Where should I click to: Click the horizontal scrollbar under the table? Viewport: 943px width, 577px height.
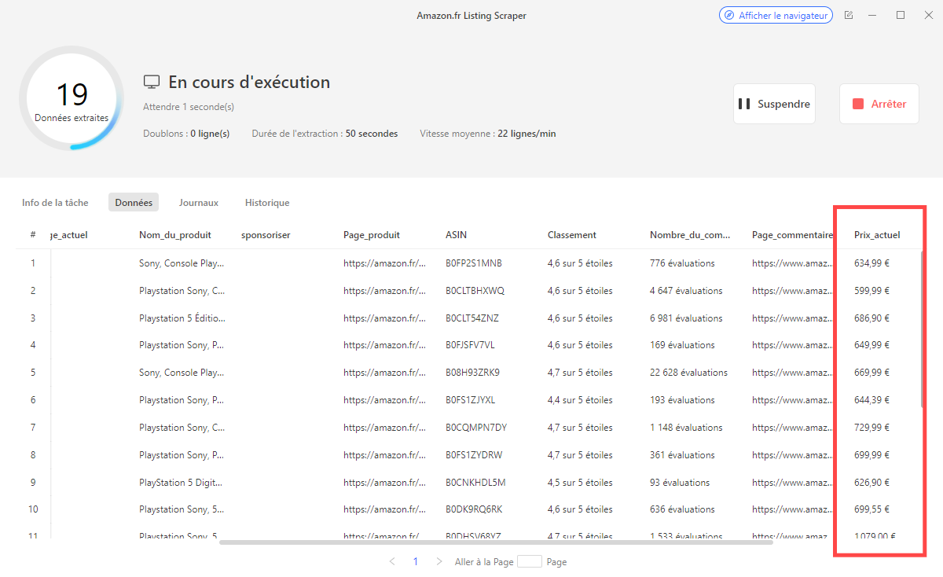tap(496, 542)
